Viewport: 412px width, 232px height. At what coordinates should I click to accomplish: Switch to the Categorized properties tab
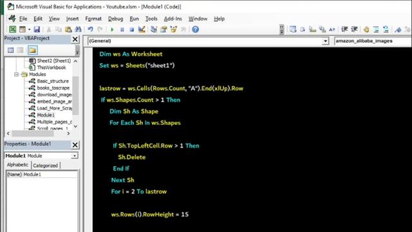46,166
